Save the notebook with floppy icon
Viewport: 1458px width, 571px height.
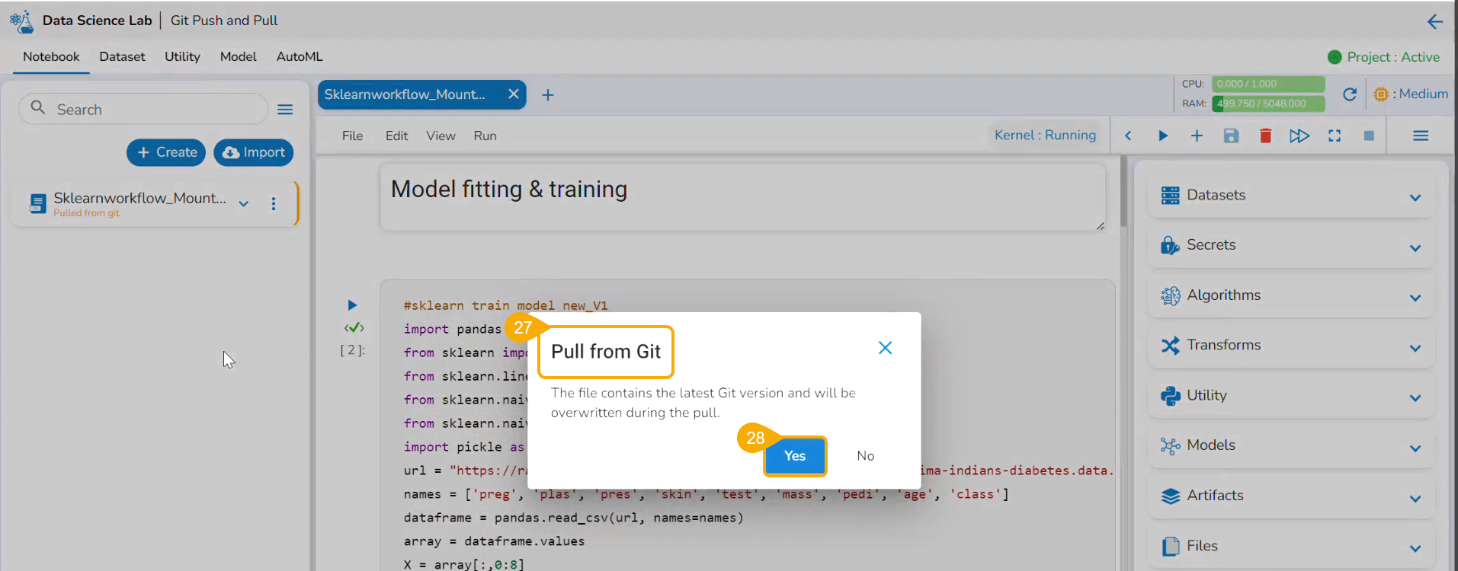tap(1231, 136)
